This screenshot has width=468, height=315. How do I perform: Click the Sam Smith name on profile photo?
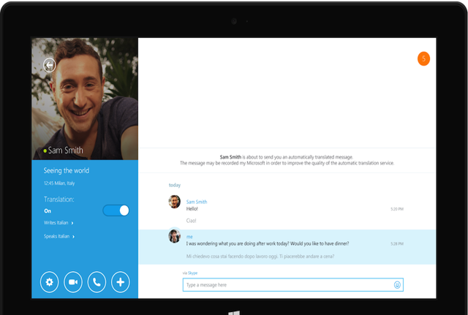(x=65, y=151)
